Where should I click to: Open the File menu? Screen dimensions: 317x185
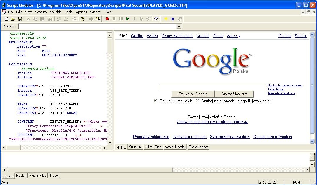[10, 12]
